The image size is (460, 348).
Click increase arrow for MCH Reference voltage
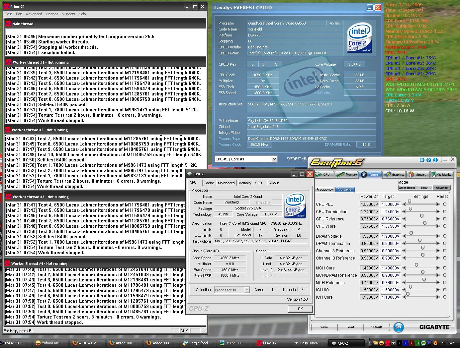pyautogui.click(x=438, y=282)
